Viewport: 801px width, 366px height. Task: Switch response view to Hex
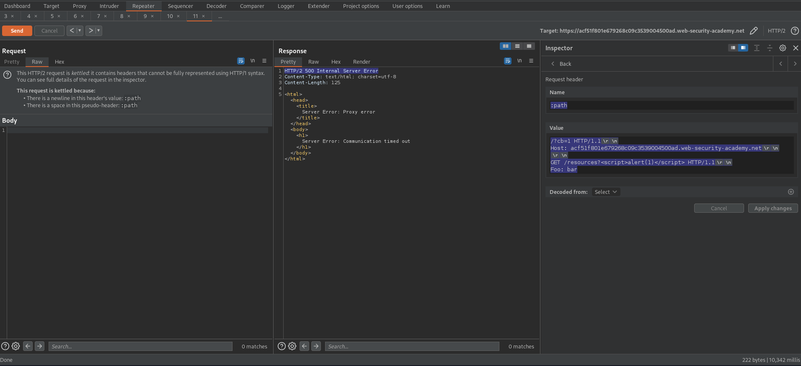point(336,62)
